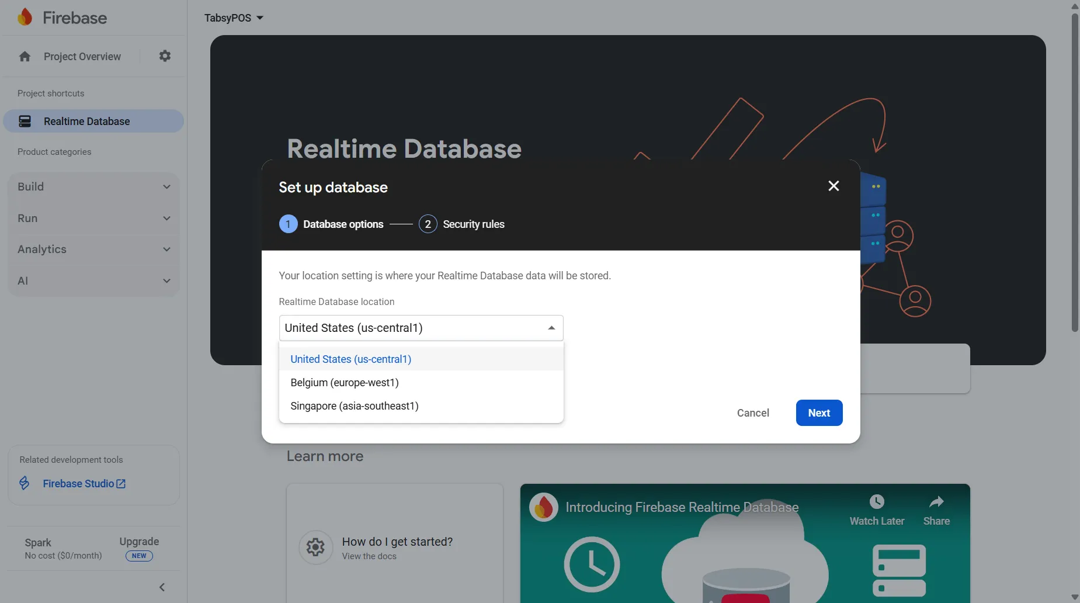Click the Firebase Studio logo icon
This screenshot has width=1080, height=603.
point(25,483)
